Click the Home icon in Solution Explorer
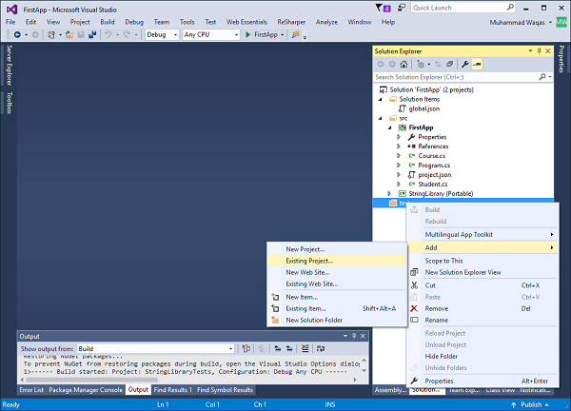This screenshot has height=411, width=571. [405, 64]
